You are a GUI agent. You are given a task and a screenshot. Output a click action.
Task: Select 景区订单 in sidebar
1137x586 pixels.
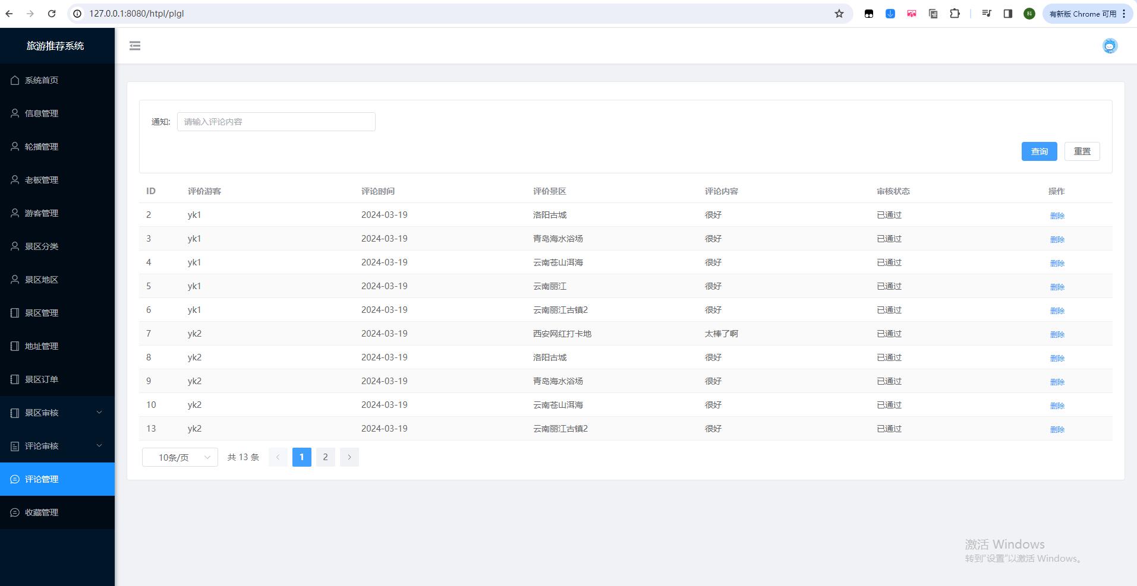[x=57, y=379]
